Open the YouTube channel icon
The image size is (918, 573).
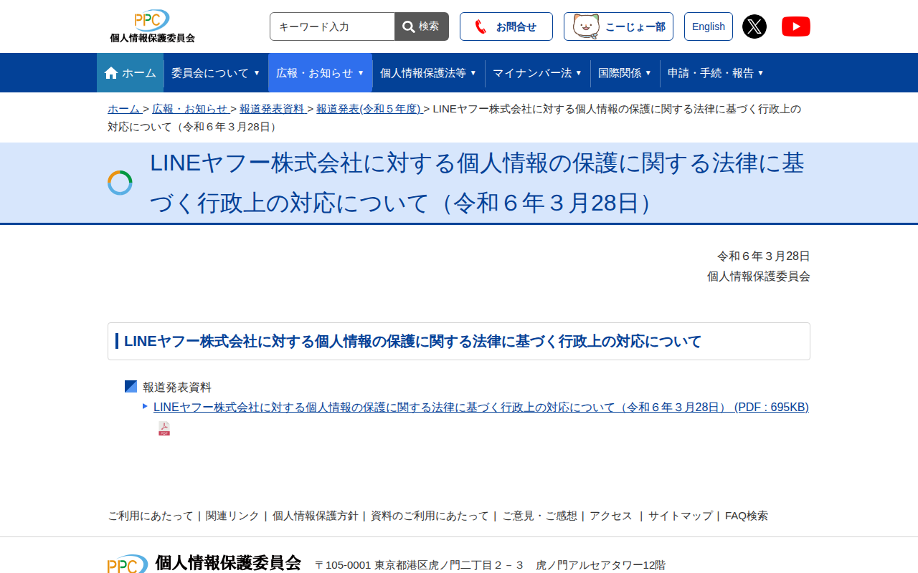[796, 27]
